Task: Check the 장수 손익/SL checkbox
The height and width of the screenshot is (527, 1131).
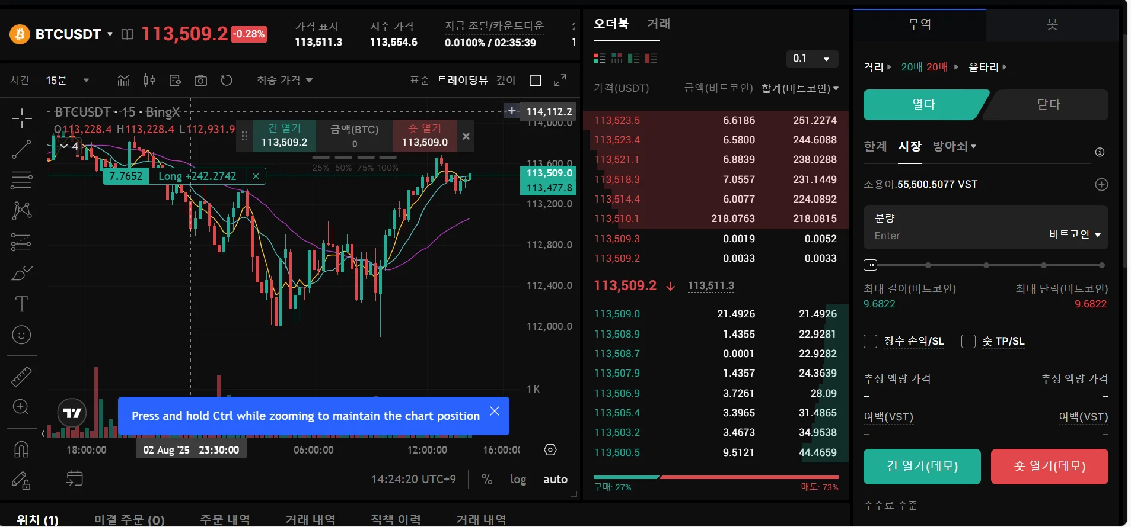Action: click(x=870, y=341)
